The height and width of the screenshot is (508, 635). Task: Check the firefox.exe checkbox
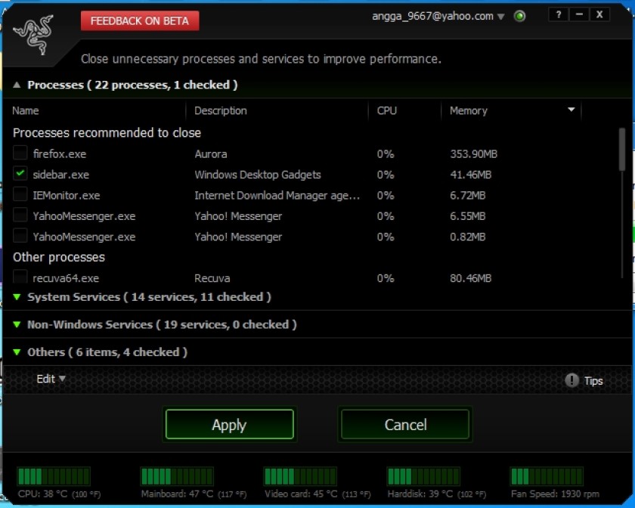(x=20, y=153)
